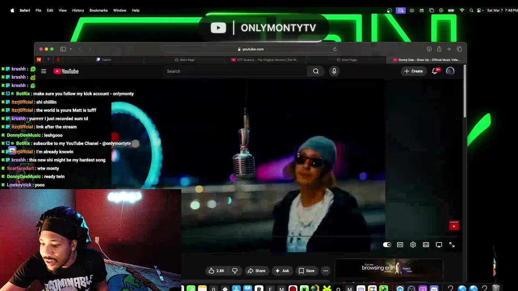This screenshot has width=518, height=291.
Task: Open the Edit menu
Action: tap(50, 10)
